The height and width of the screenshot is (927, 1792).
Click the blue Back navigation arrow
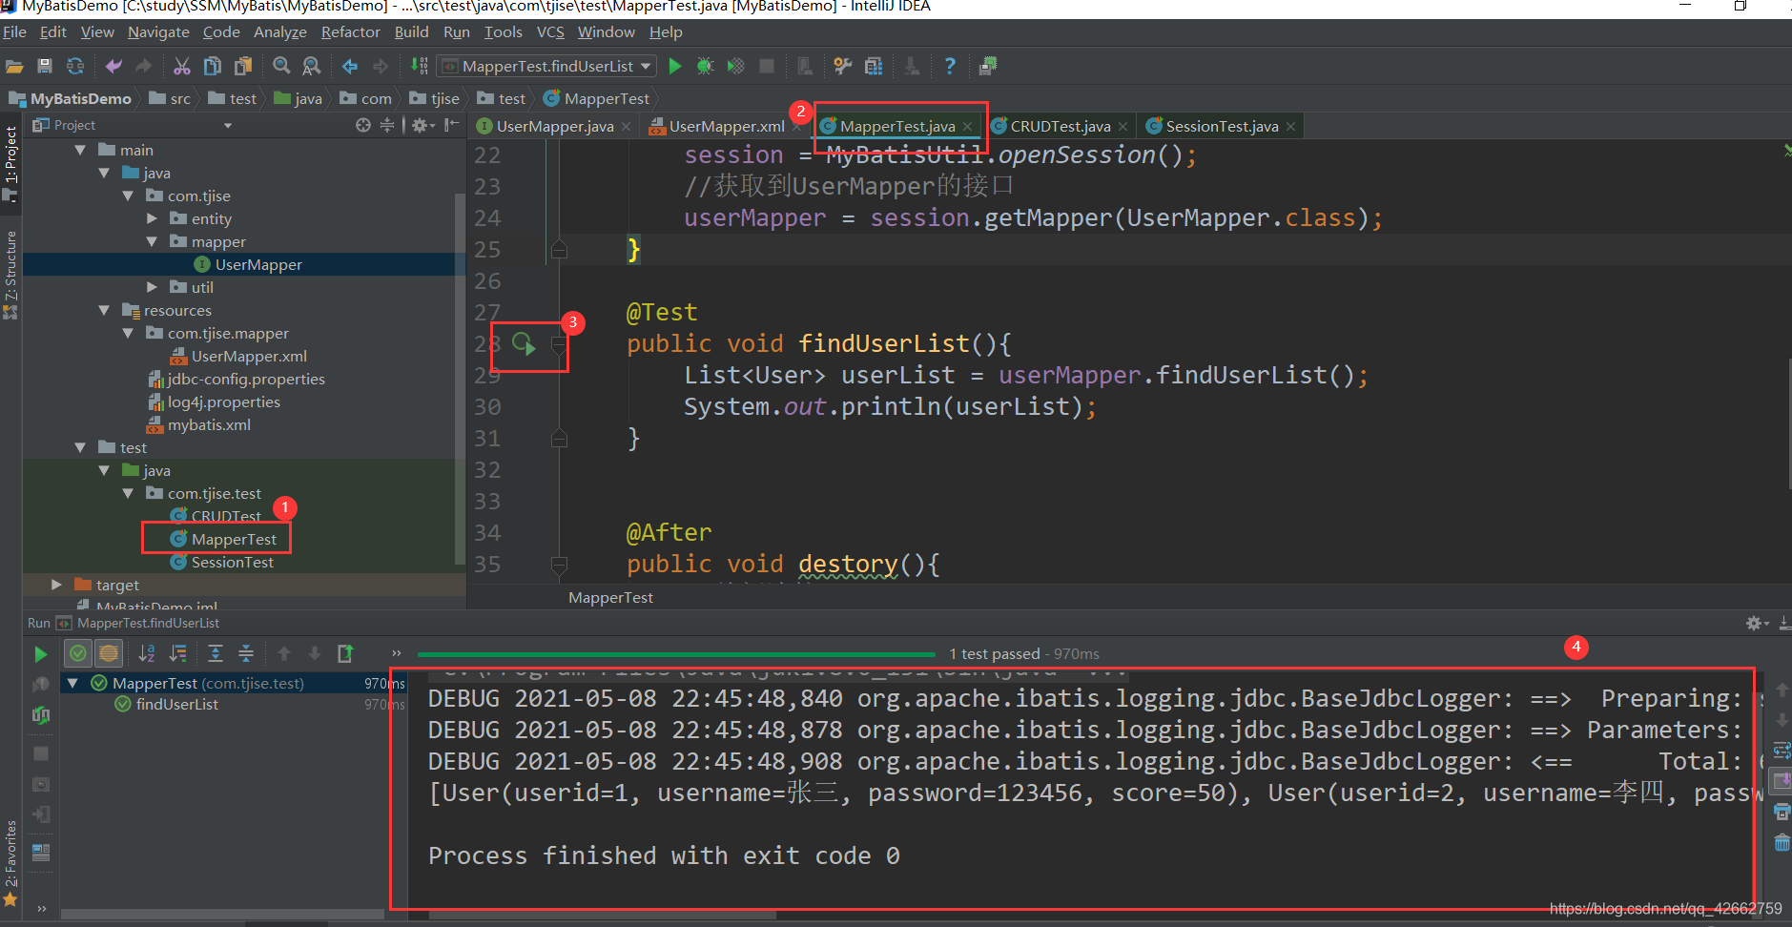350,66
